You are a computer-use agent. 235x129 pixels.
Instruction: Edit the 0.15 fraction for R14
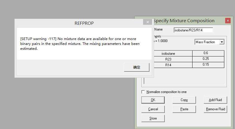208,65
